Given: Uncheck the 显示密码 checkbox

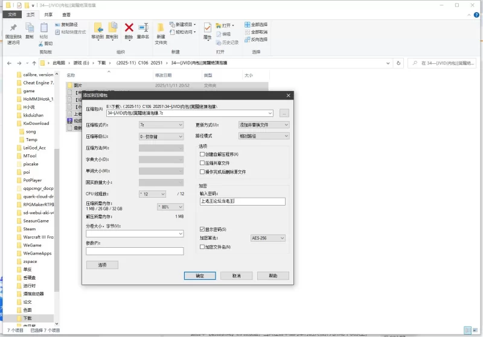Looking at the screenshot, I should (202, 229).
